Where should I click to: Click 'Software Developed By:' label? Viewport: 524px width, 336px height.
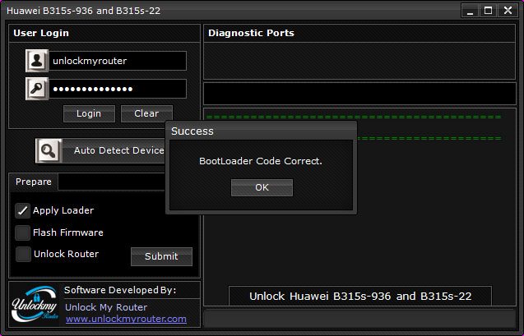[x=120, y=290]
